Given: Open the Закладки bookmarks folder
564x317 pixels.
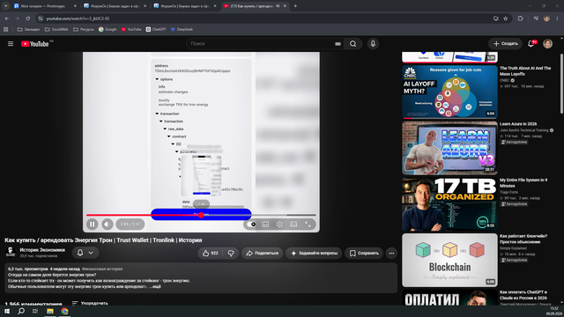Looking at the screenshot, I should (28, 29).
